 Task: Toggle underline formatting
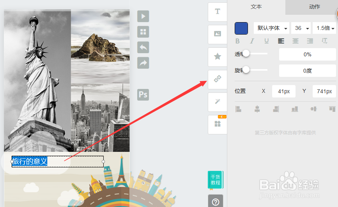266,41
